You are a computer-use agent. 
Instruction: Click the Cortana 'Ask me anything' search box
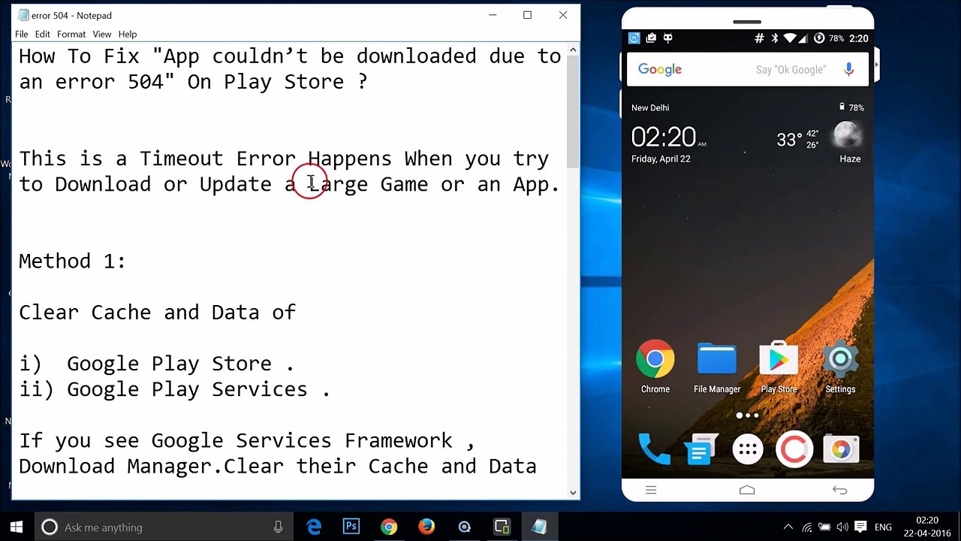coord(162,527)
